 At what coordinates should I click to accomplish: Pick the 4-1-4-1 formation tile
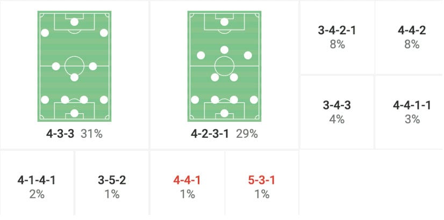pos(37,186)
